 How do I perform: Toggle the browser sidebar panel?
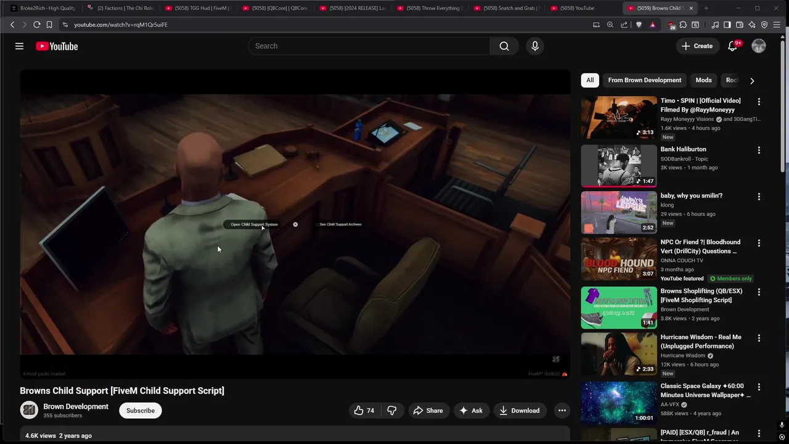(x=727, y=25)
